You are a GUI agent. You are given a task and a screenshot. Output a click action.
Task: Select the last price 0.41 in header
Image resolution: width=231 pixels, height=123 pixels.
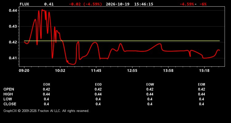click(x=49, y=4)
